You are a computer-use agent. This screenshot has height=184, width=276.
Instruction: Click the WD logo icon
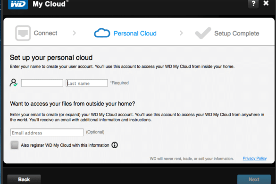tap(18, 4)
